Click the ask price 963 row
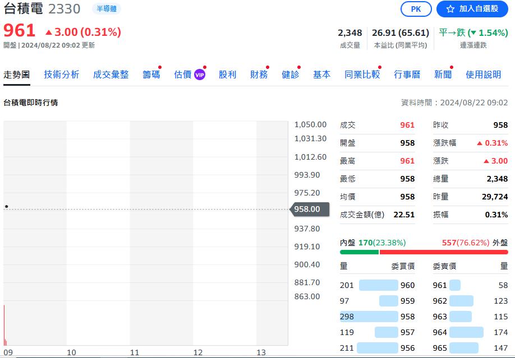Image resolution: width=515 pixels, height=358 pixels. [470, 317]
